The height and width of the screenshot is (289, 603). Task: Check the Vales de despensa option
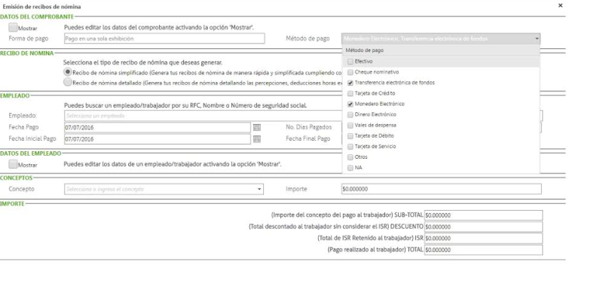click(x=350, y=125)
